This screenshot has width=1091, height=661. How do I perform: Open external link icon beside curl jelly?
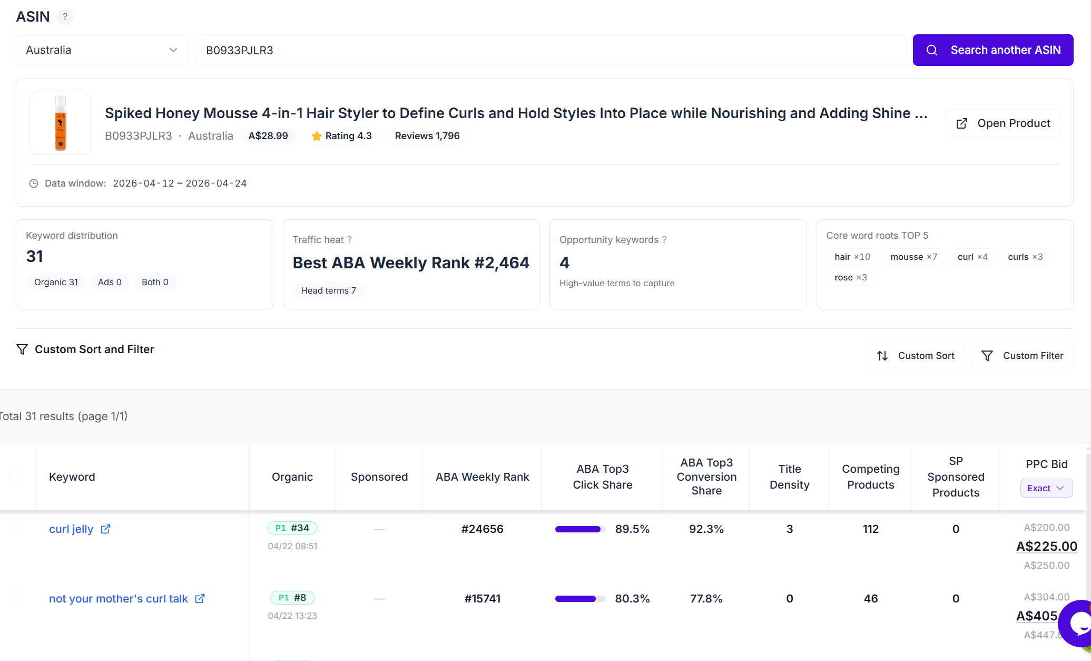[x=105, y=529]
